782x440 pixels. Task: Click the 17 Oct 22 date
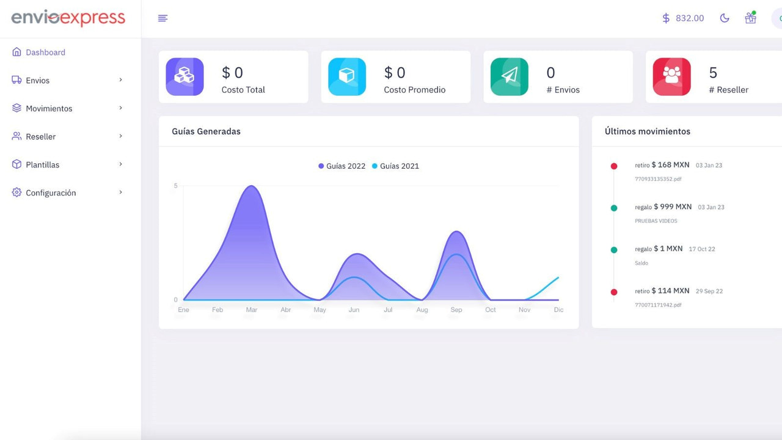click(x=702, y=249)
